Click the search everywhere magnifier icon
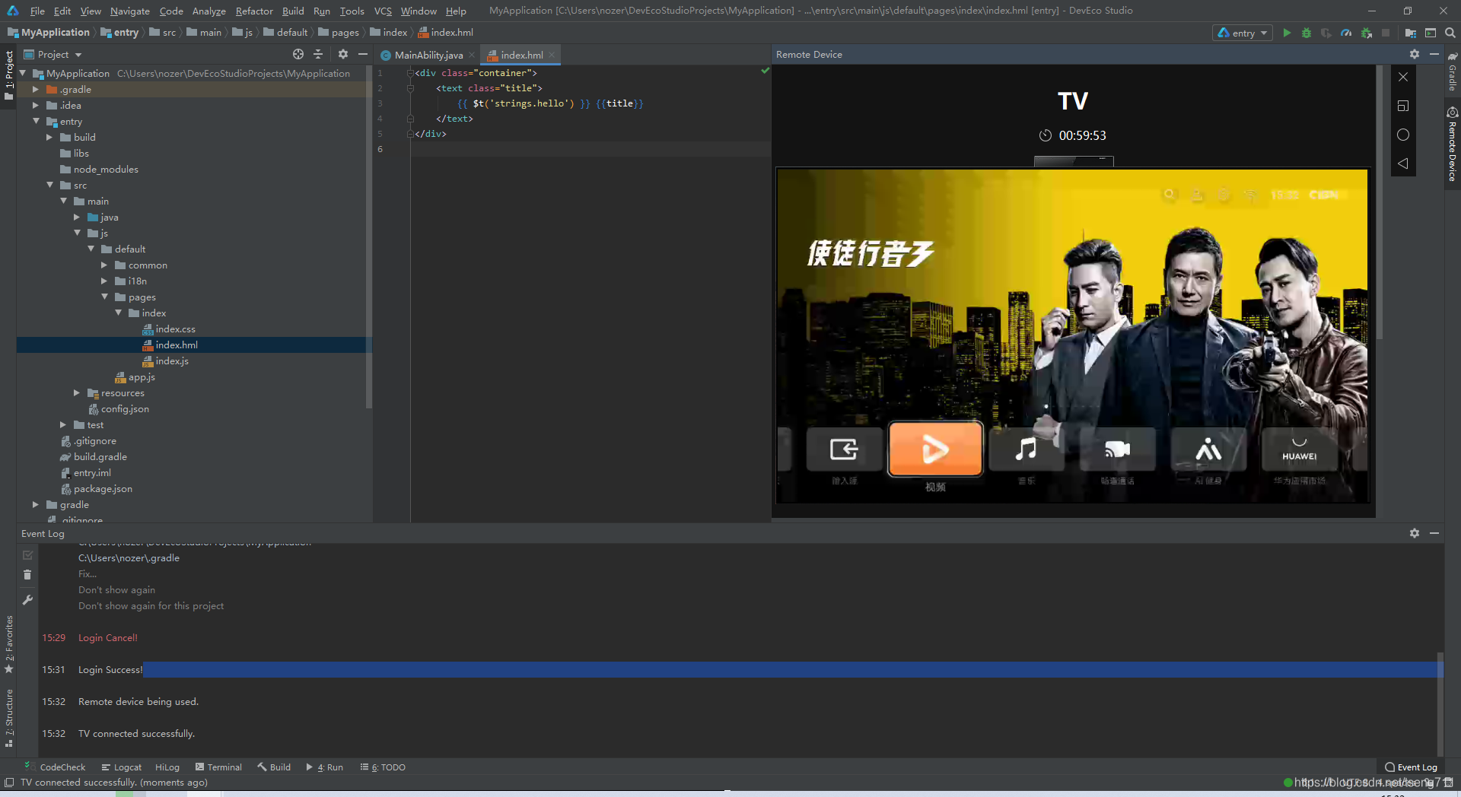Screen dimensions: 1461x797 1450,33
